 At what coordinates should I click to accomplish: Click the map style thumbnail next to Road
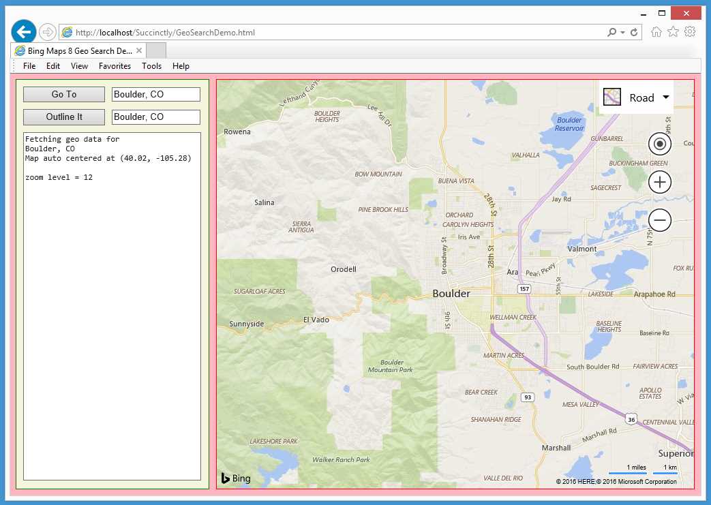click(x=611, y=97)
